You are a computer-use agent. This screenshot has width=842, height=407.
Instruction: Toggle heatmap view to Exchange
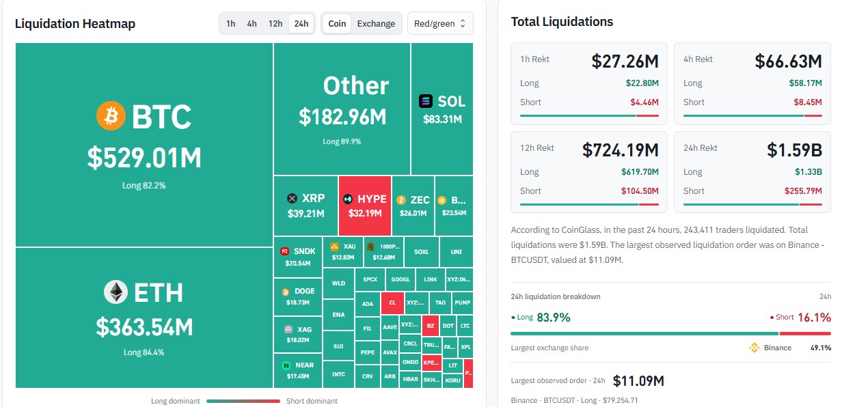pos(376,23)
